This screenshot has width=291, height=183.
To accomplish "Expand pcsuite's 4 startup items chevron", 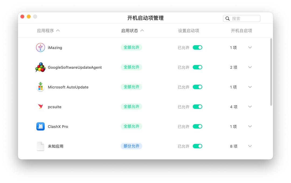I will tap(250, 107).
